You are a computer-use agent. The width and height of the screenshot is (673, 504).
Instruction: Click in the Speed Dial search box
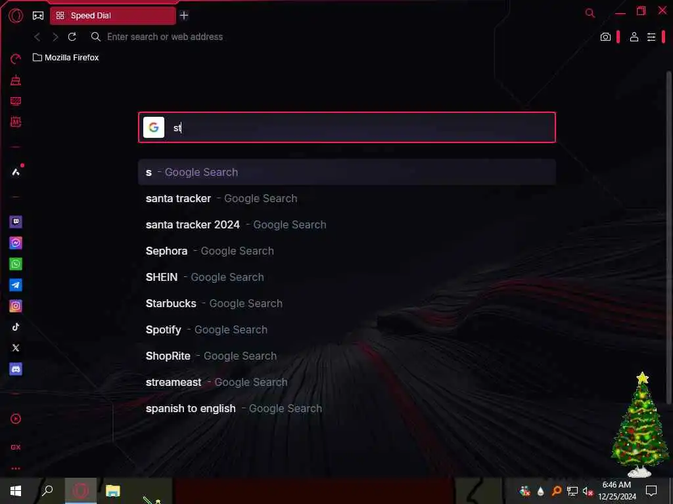pyautogui.click(x=347, y=127)
